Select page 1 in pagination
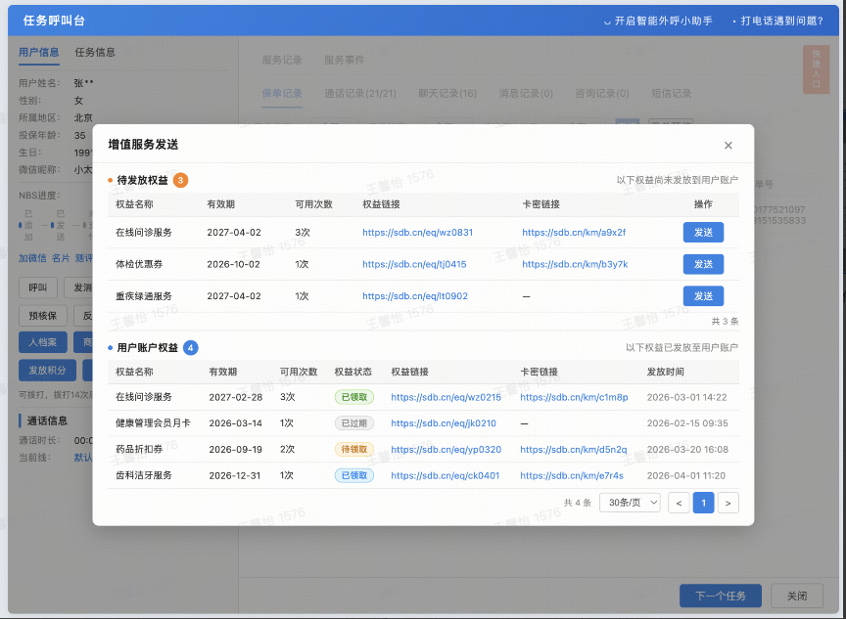Viewport: 846px width, 619px height. 703,503
